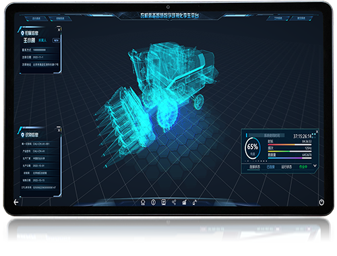Select the 连接状态 tab in status panel

255,167
